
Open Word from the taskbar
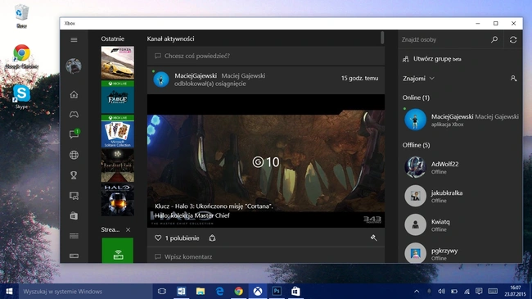tap(182, 291)
